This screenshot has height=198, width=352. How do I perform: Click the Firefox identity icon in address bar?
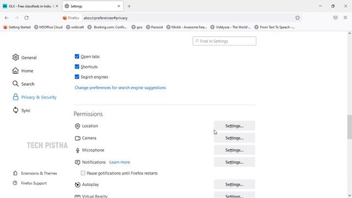pyautogui.click(x=71, y=18)
